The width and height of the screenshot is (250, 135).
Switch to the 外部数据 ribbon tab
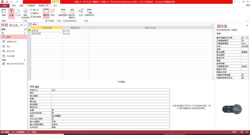pyautogui.click(x=31, y=6)
